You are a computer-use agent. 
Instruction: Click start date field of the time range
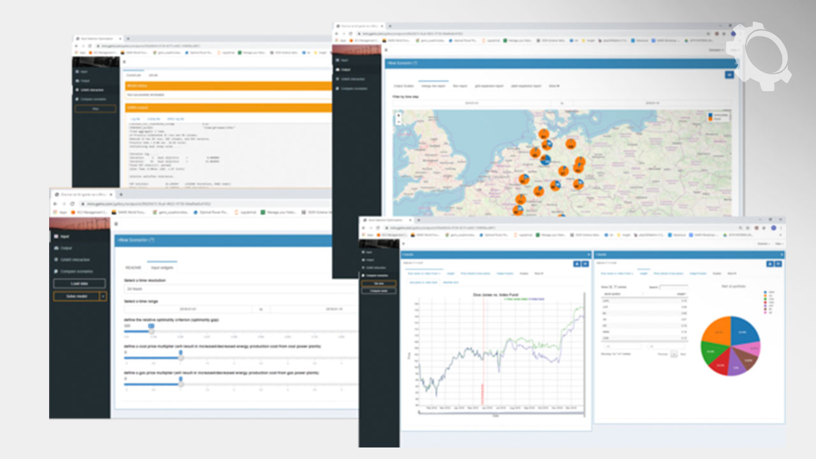pyautogui.click(x=188, y=309)
